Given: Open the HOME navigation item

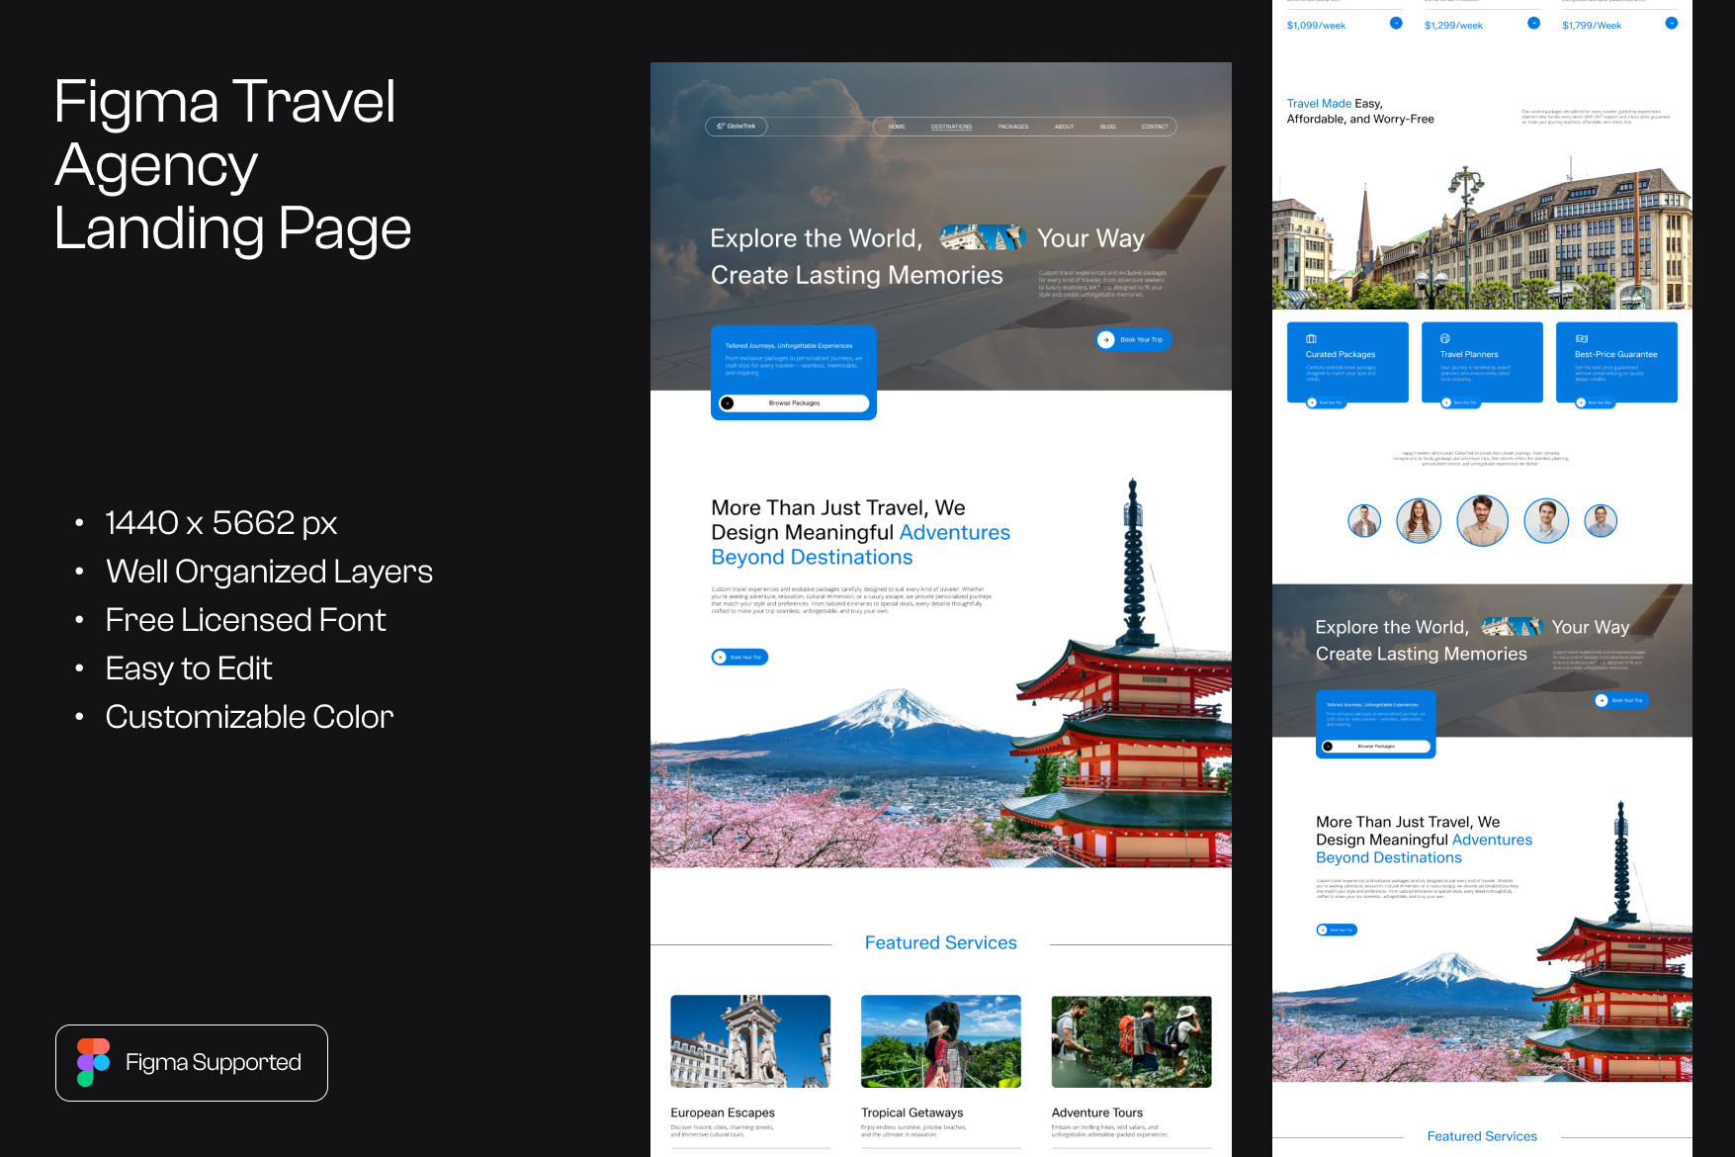Looking at the screenshot, I should (897, 127).
